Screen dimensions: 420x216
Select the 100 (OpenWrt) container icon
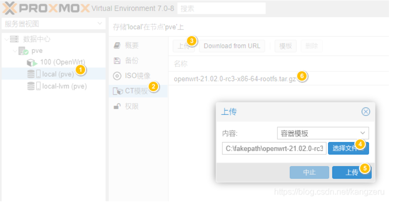(32, 62)
